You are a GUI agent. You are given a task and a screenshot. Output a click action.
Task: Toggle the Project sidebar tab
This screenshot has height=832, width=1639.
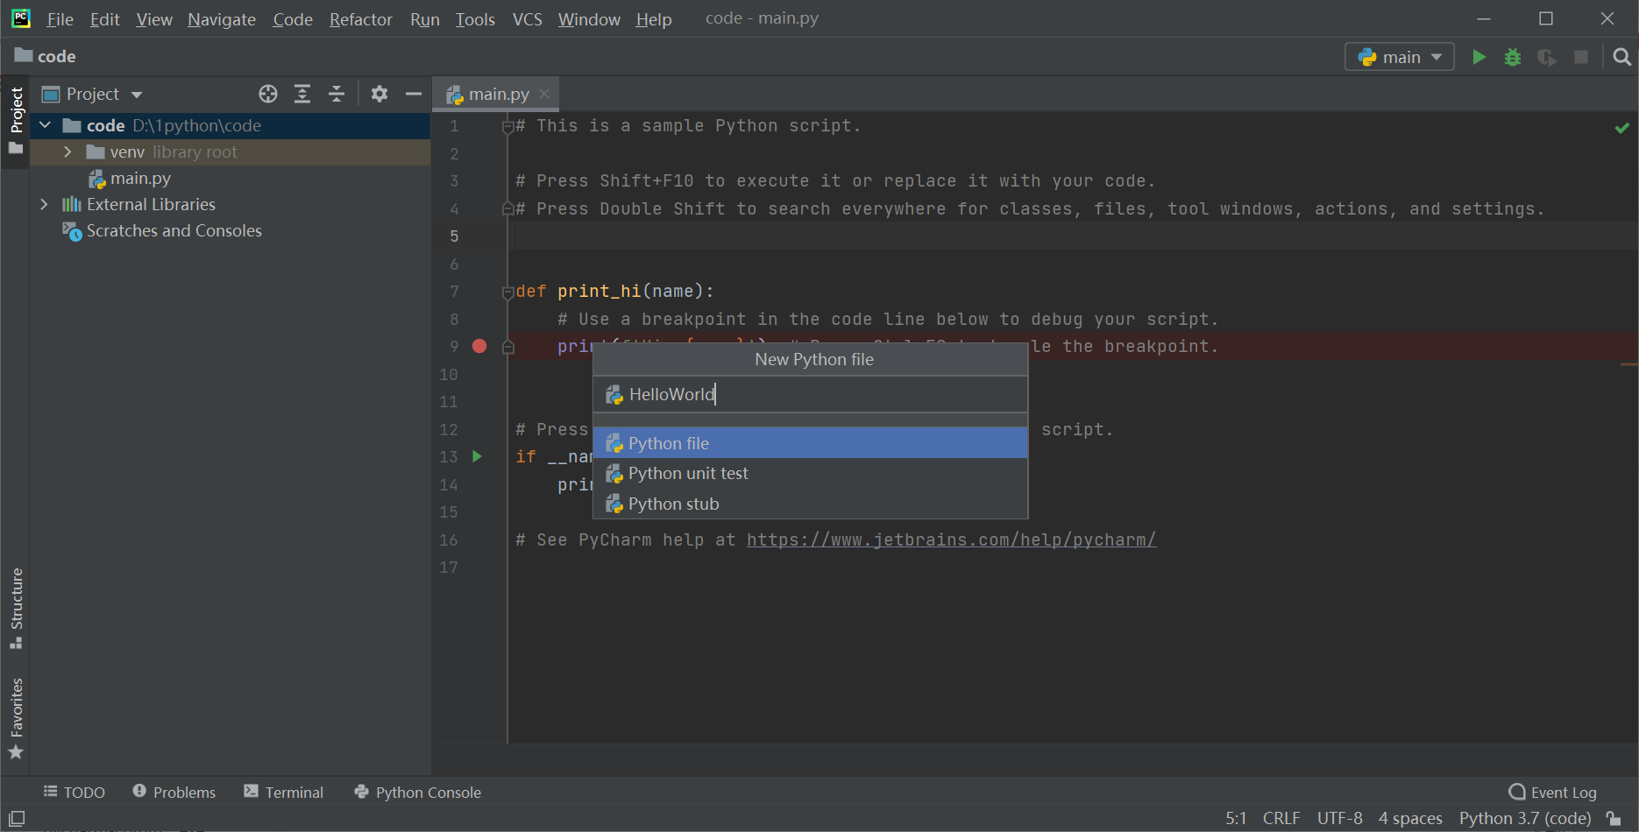16,121
